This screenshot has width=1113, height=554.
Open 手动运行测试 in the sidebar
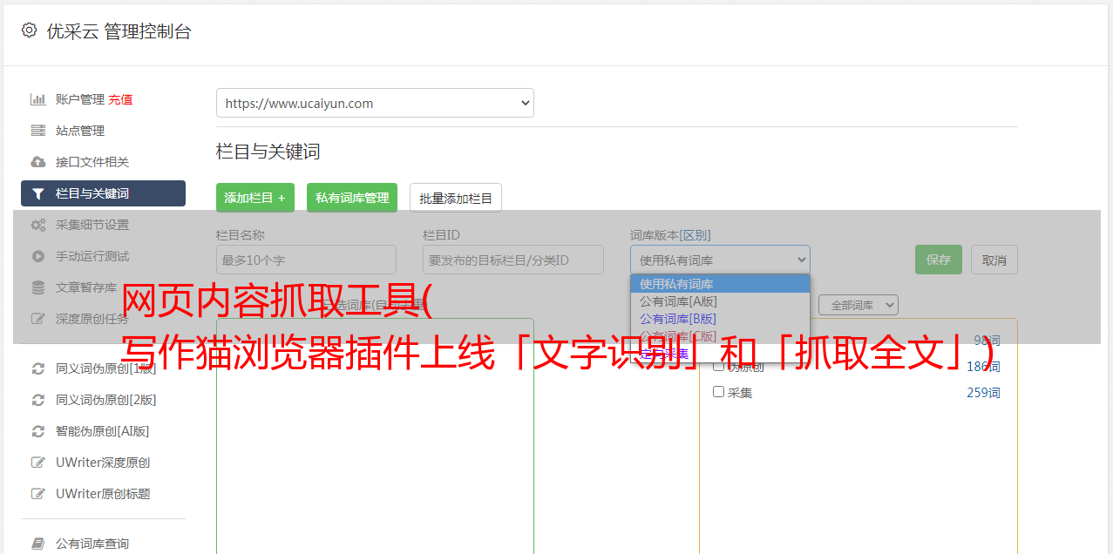tap(92, 256)
